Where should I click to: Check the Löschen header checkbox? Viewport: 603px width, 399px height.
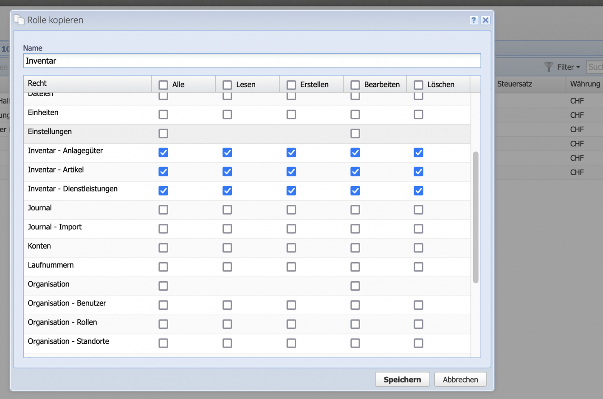click(x=418, y=85)
